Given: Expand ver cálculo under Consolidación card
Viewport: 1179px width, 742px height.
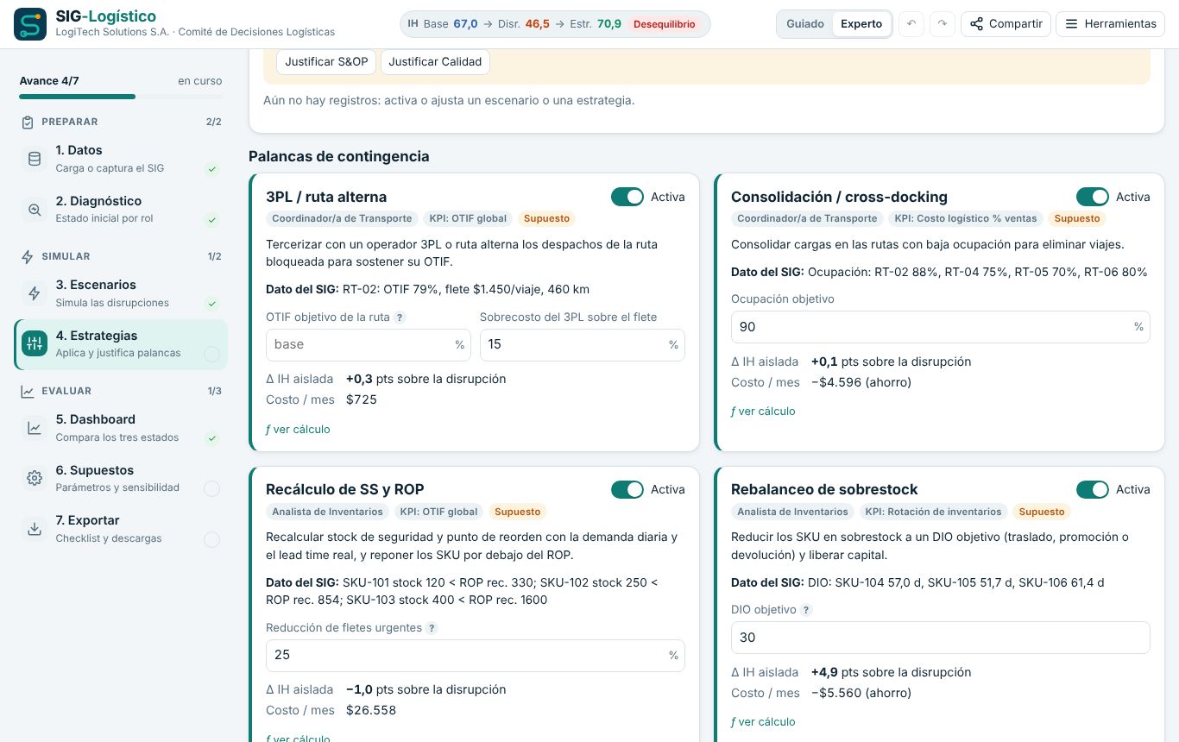Looking at the screenshot, I should coord(763,411).
